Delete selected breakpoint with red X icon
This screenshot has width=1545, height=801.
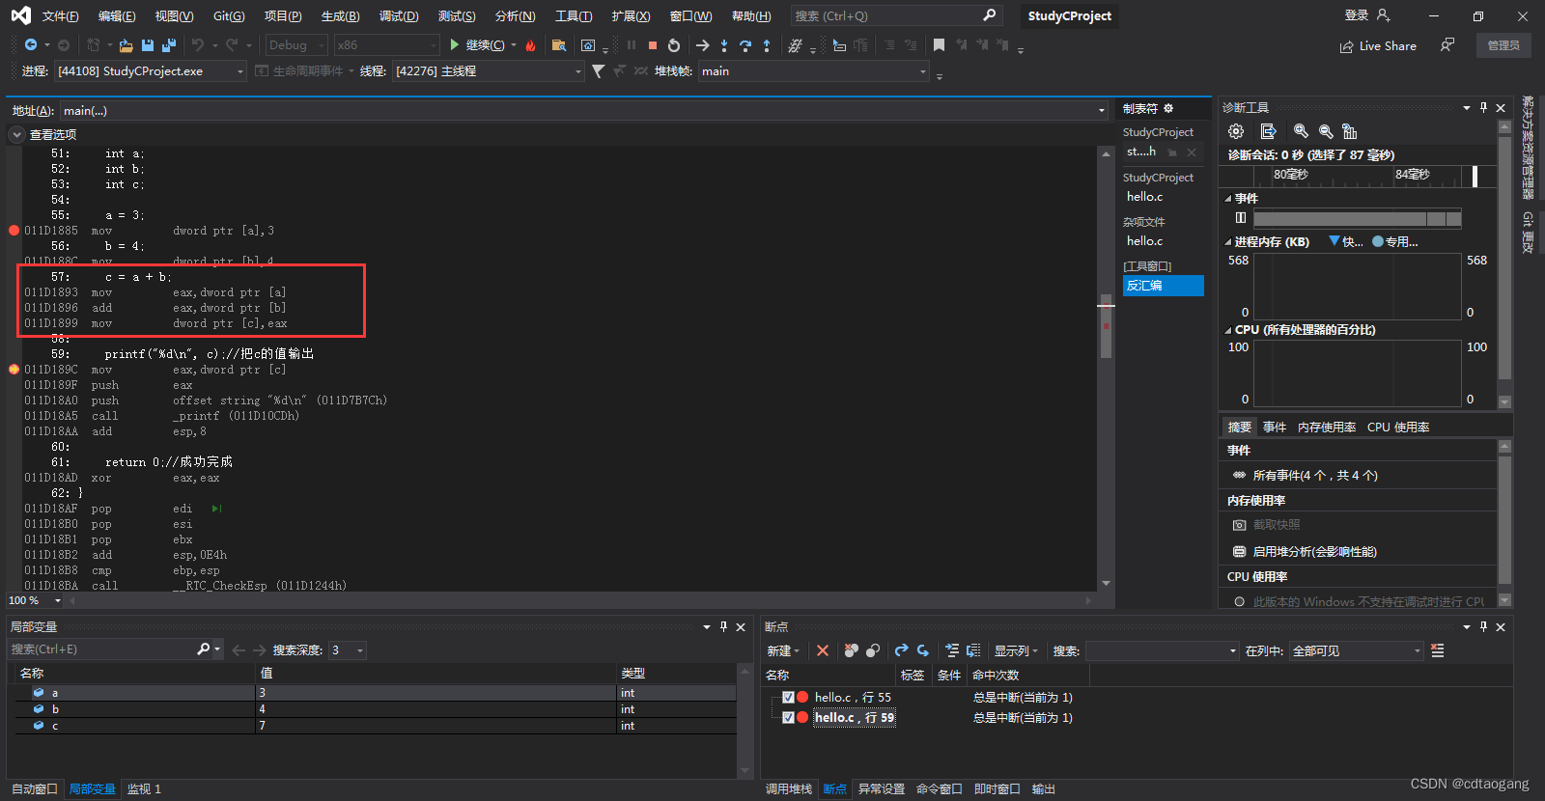pos(823,650)
